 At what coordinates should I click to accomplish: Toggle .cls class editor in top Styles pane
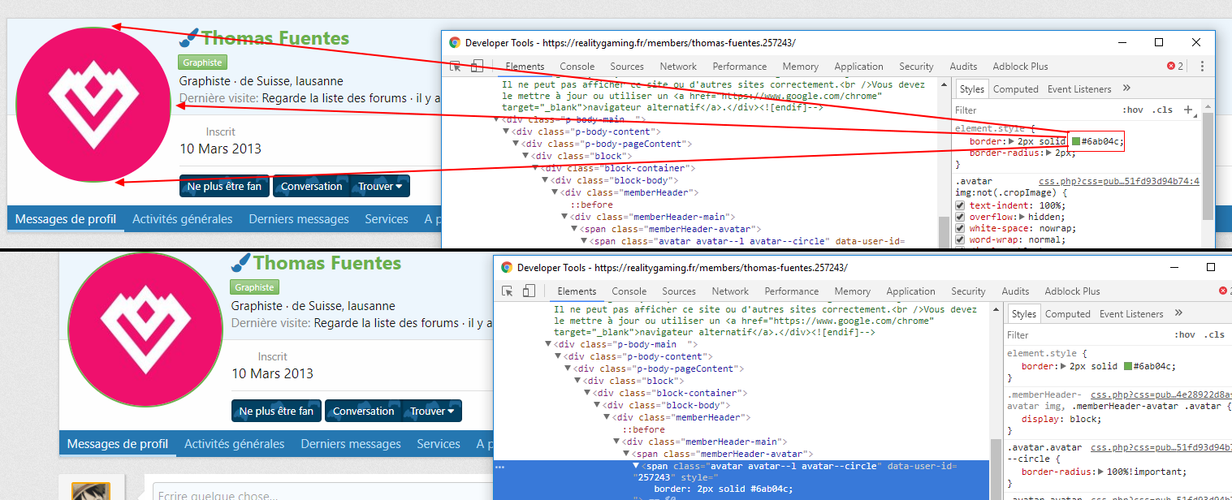click(1164, 110)
